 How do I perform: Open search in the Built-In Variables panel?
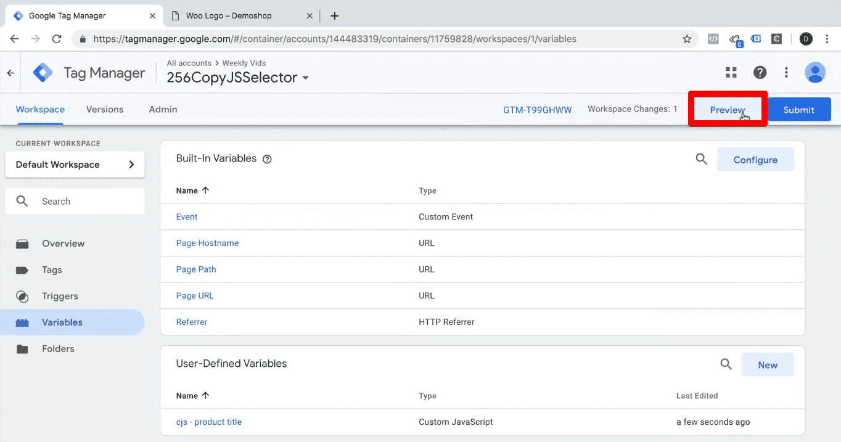701,158
